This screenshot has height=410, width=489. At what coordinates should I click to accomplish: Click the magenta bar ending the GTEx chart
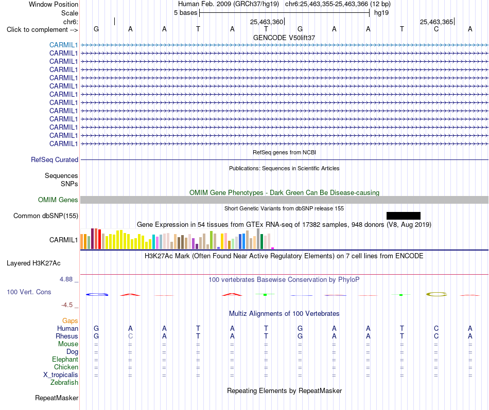coord(273,248)
